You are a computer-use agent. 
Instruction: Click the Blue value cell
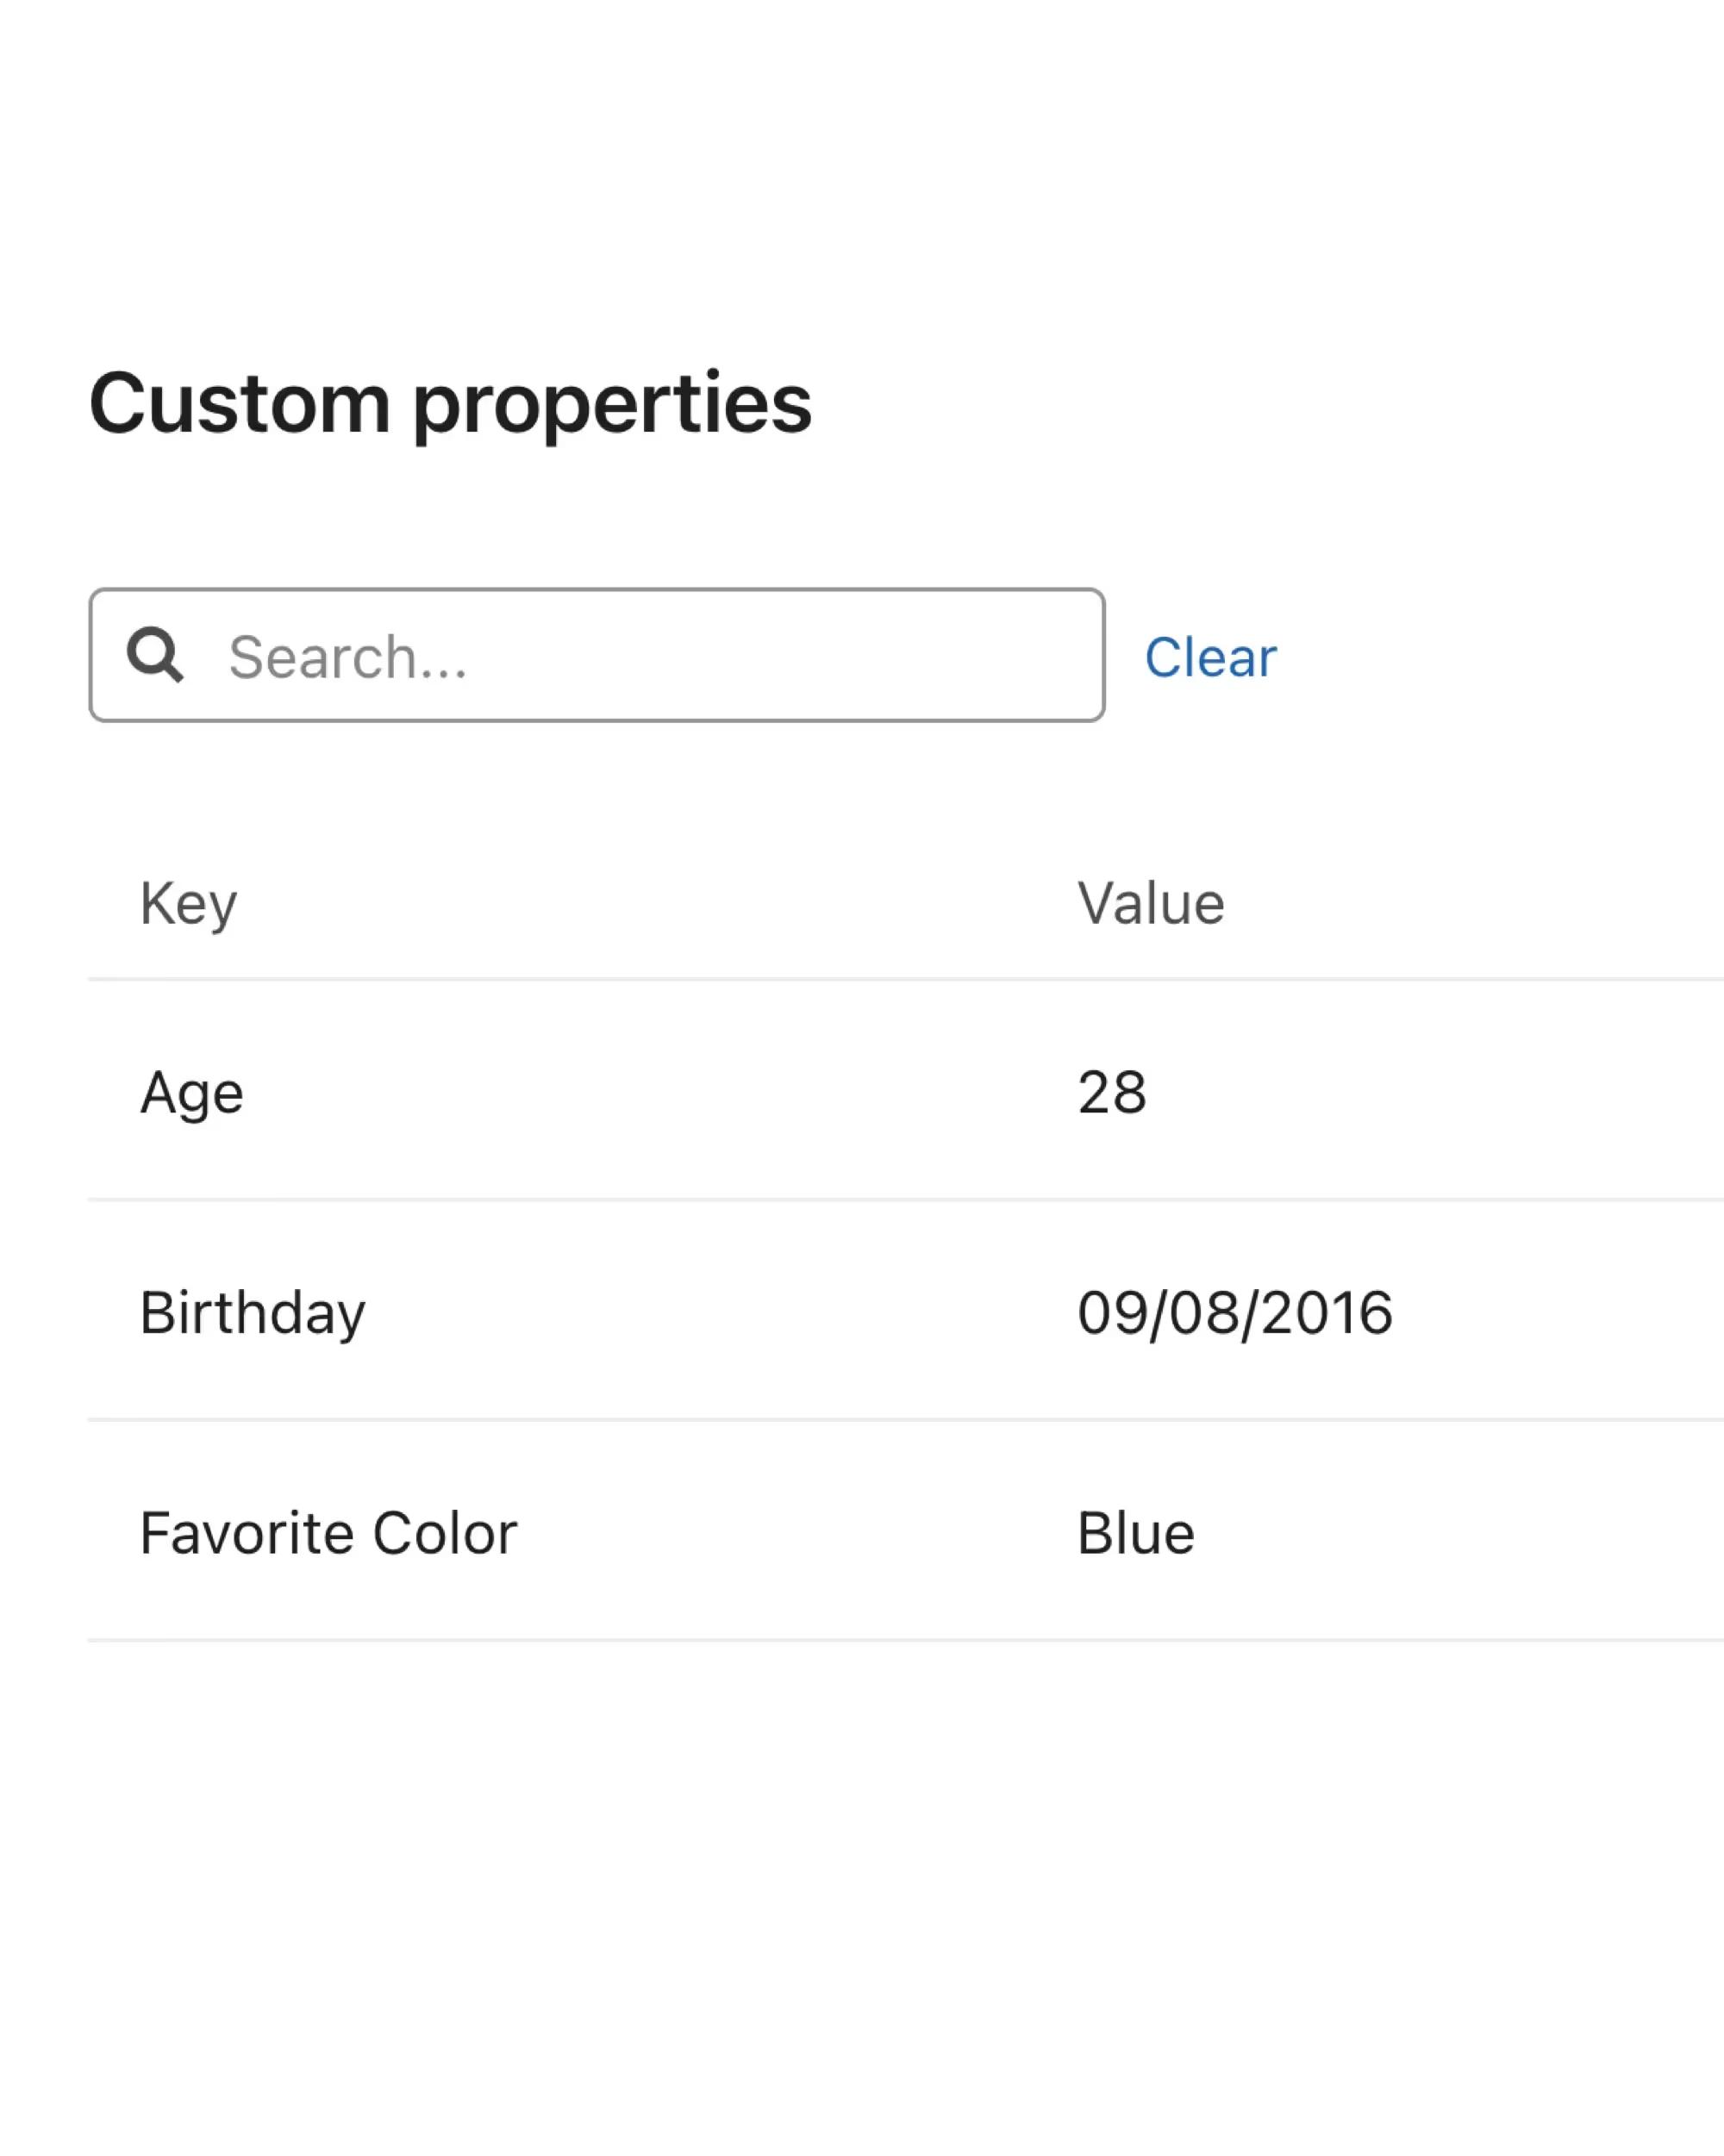point(1135,1533)
